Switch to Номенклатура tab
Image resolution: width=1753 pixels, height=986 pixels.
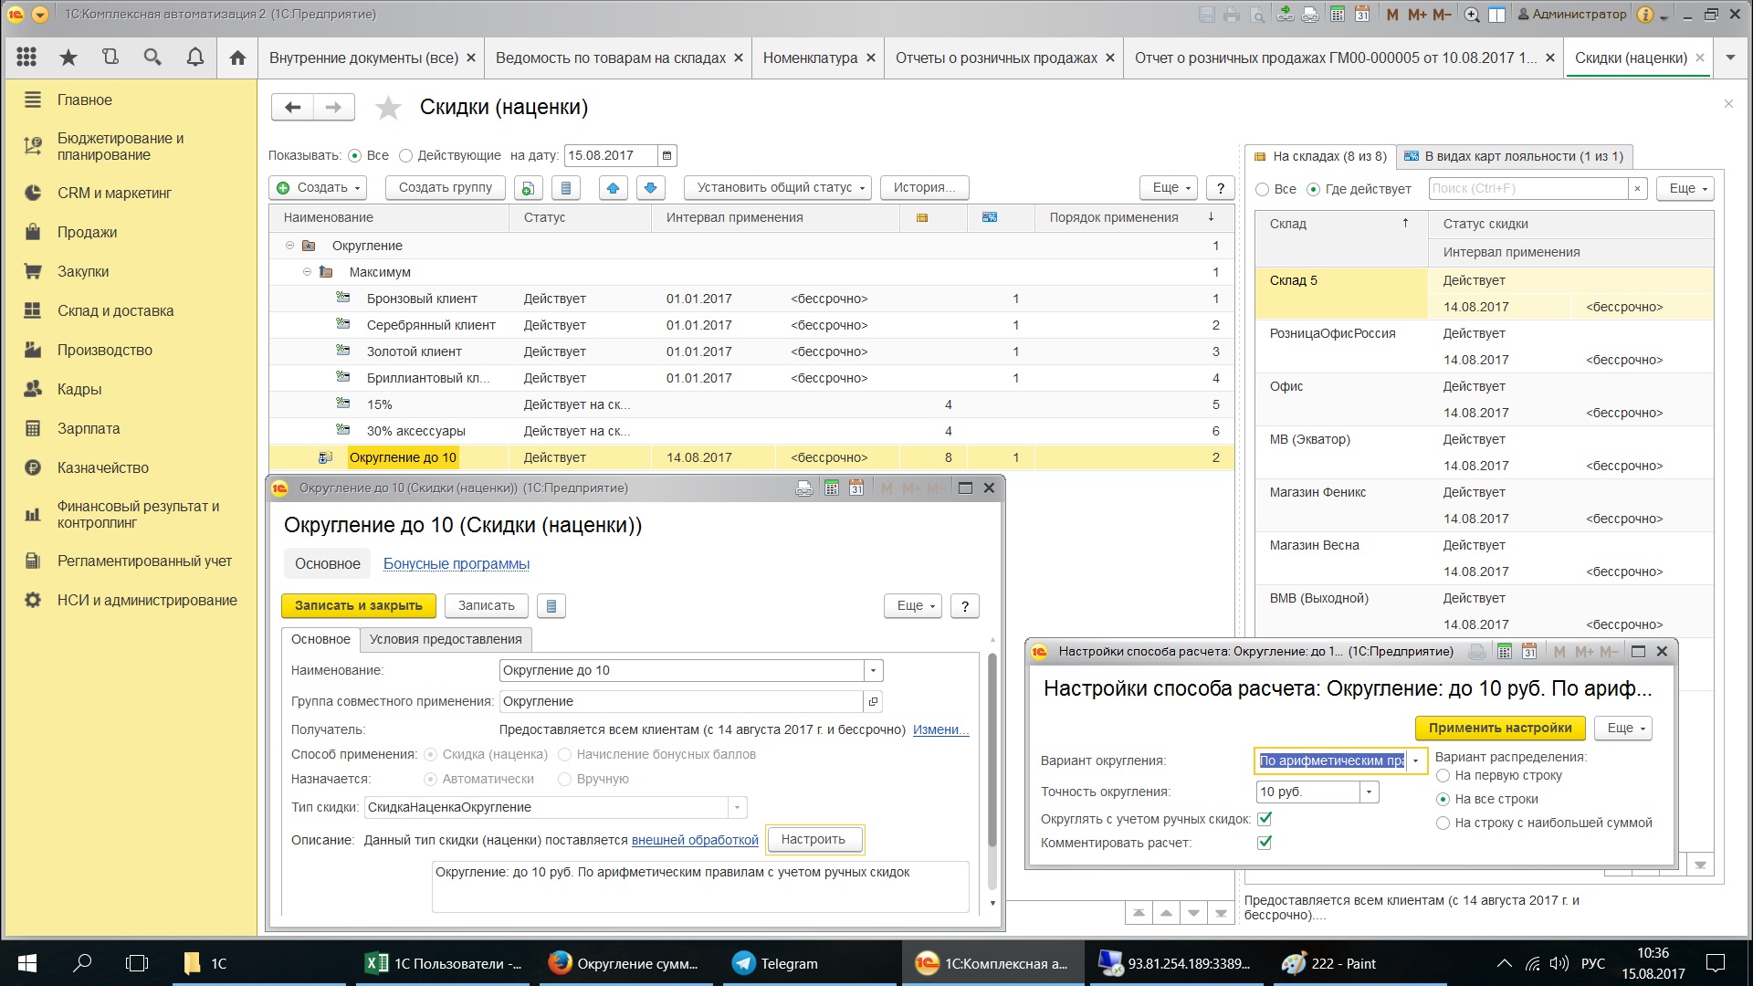pos(810,58)
